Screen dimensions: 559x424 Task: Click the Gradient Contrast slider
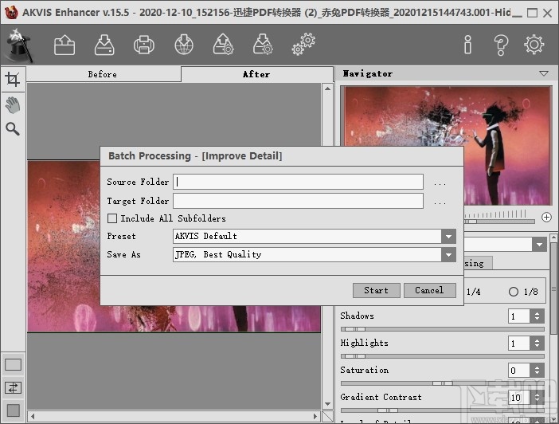pyautogui.click(x=443, y=410)
